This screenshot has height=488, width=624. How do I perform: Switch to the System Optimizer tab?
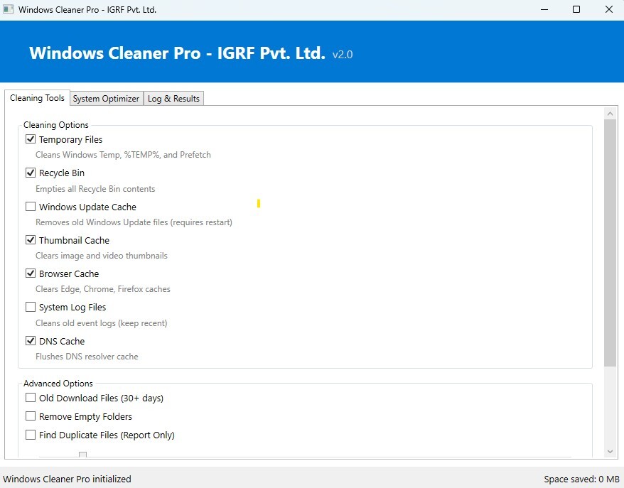[106, 99]
